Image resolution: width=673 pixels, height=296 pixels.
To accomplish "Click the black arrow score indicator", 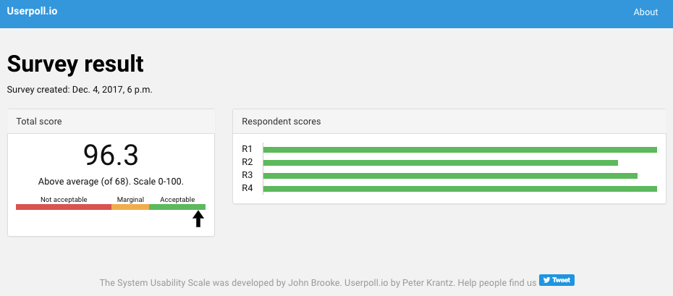I will (x=198, y=219).
